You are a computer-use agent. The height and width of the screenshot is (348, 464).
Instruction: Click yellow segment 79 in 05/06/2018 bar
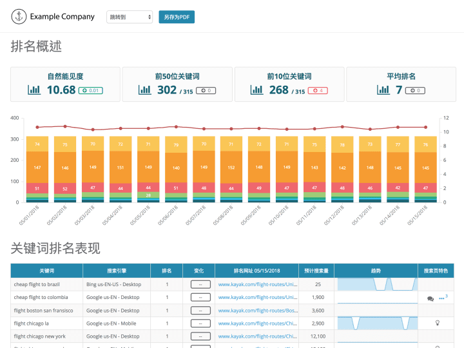176,145
